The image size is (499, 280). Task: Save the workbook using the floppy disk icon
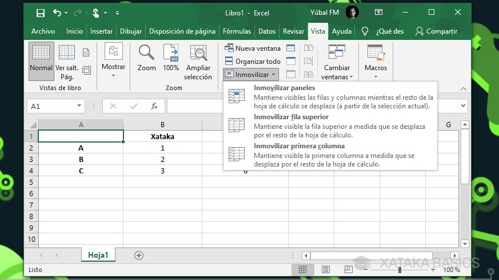pos(41,13)
